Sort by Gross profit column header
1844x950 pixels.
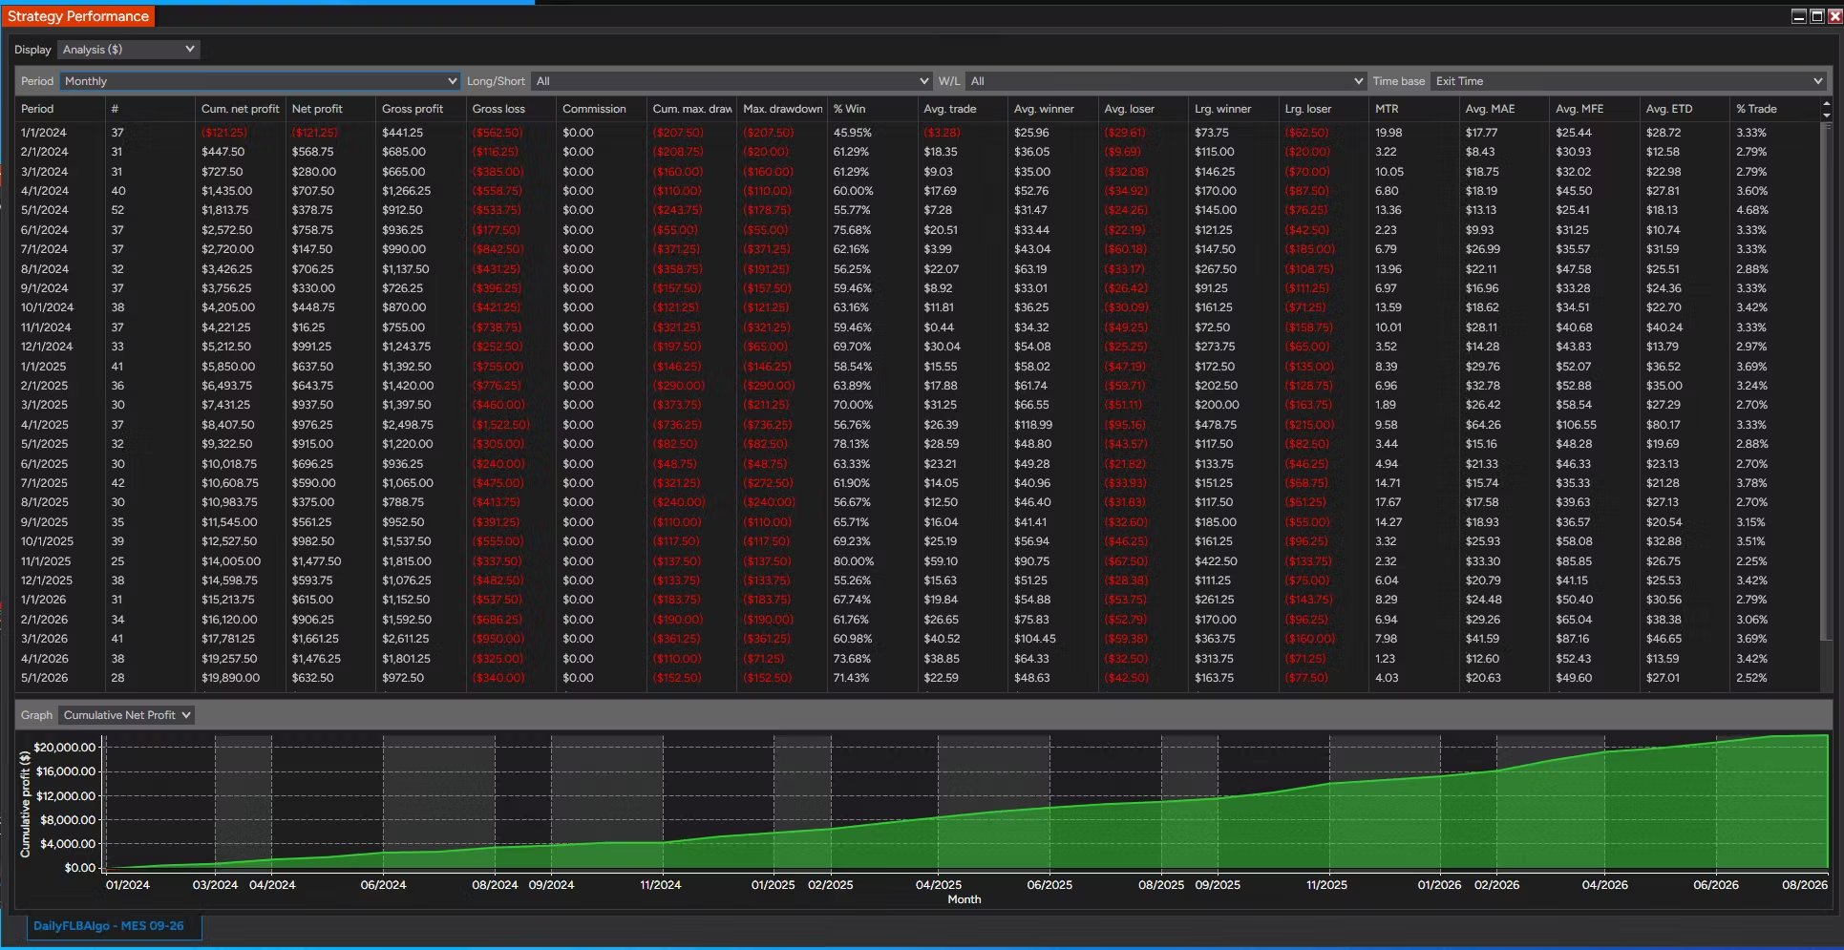pyautogui.click(x=420, y=109)
